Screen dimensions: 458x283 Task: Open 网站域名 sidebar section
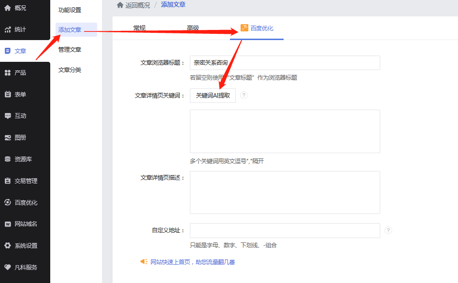click(x=25, y=224)
